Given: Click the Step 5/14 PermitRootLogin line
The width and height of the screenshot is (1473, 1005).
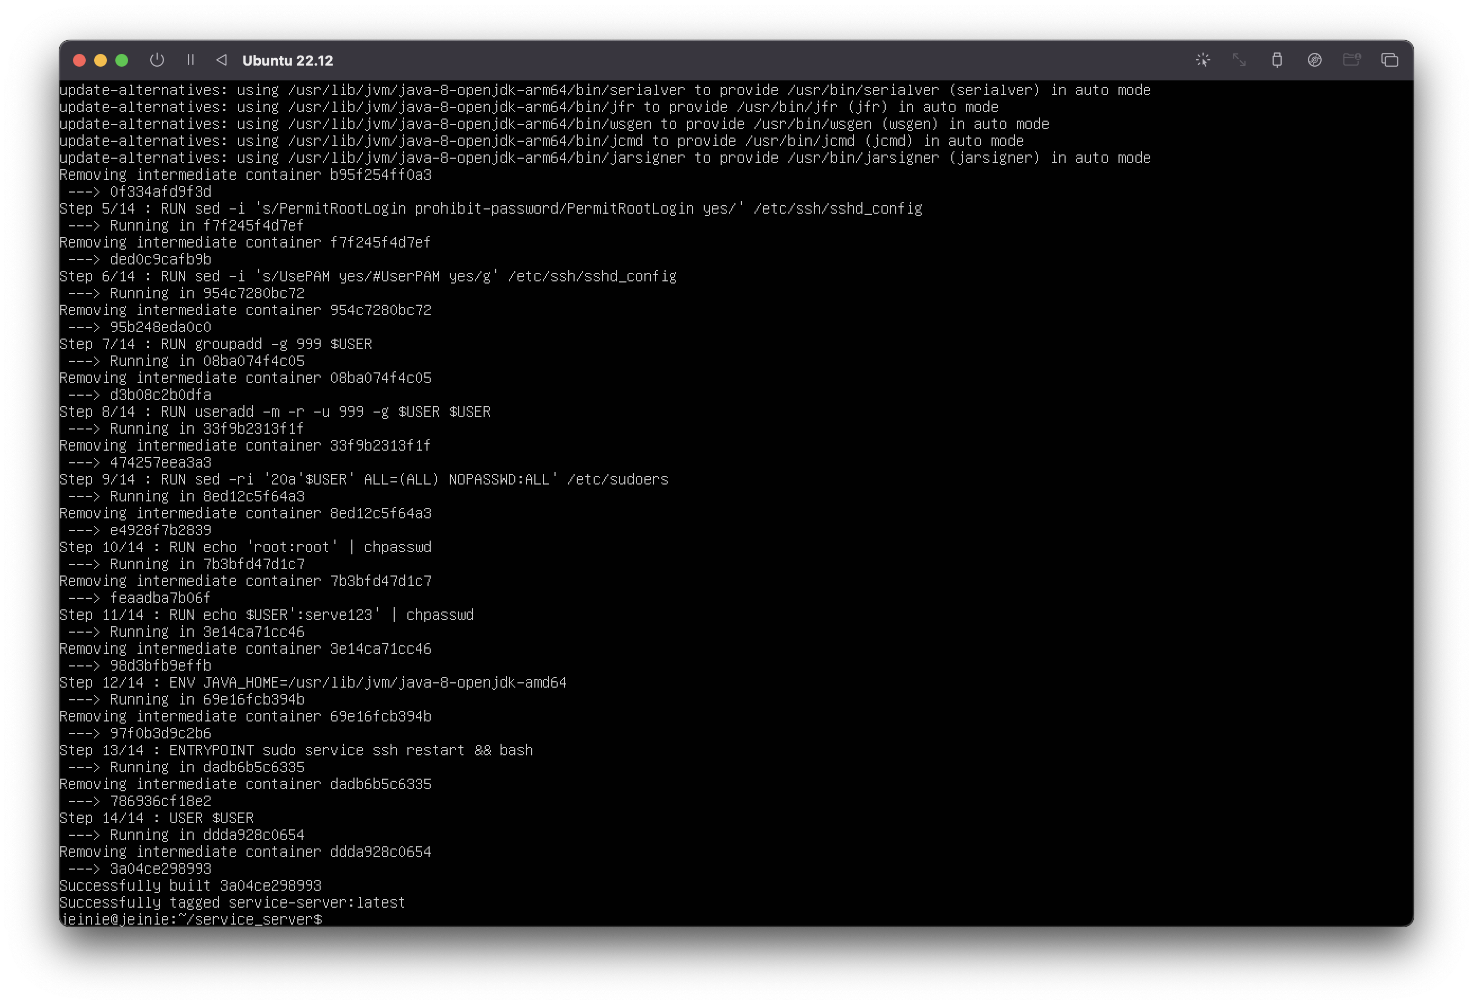Looking at the screenshot, I should pyautogui.click(x=490, y=208).
